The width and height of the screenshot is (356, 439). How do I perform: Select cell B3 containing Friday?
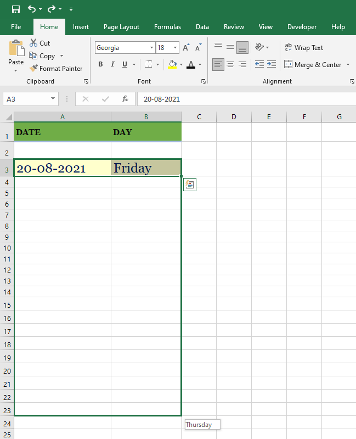coord(146,168)
